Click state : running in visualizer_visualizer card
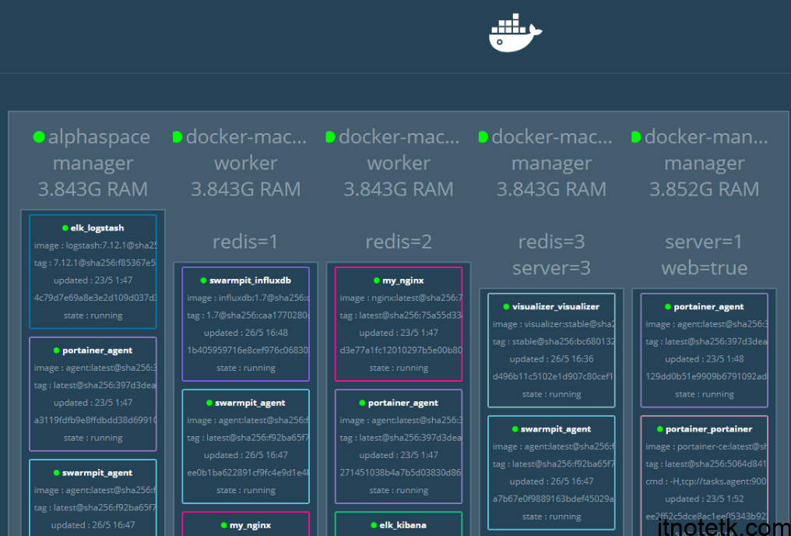This screenshot has height=536, width=791. point(551,394)
